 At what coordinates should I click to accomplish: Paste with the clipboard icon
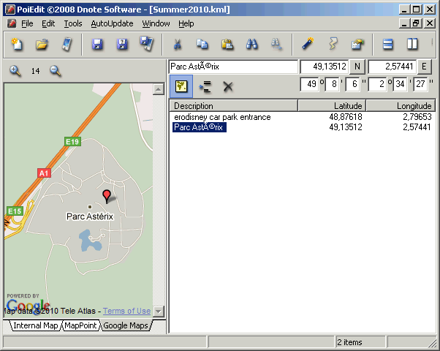click(x=227, y=45)
